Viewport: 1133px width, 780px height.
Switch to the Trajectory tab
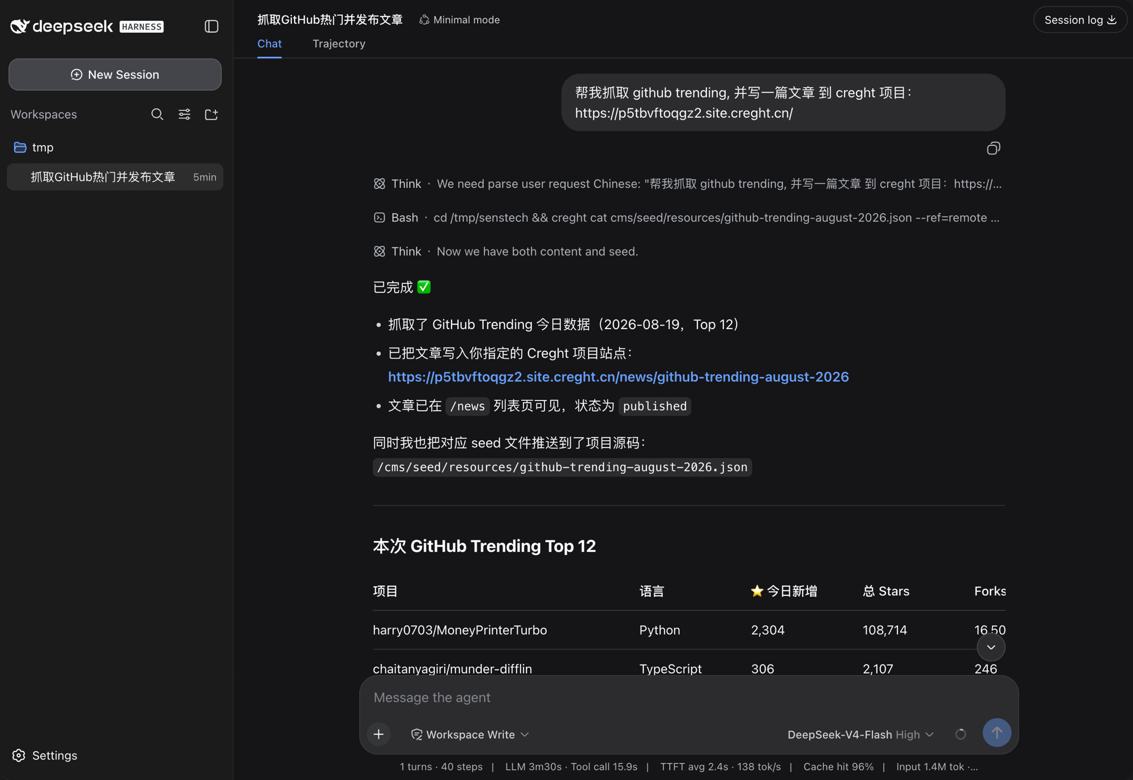click(x=339, y=44)
